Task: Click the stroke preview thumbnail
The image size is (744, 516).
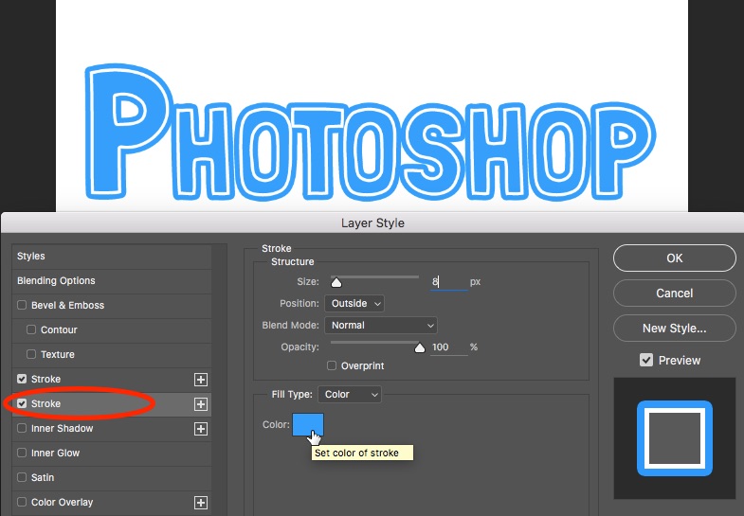Action: pyautogui.click(x=674, y=438)
